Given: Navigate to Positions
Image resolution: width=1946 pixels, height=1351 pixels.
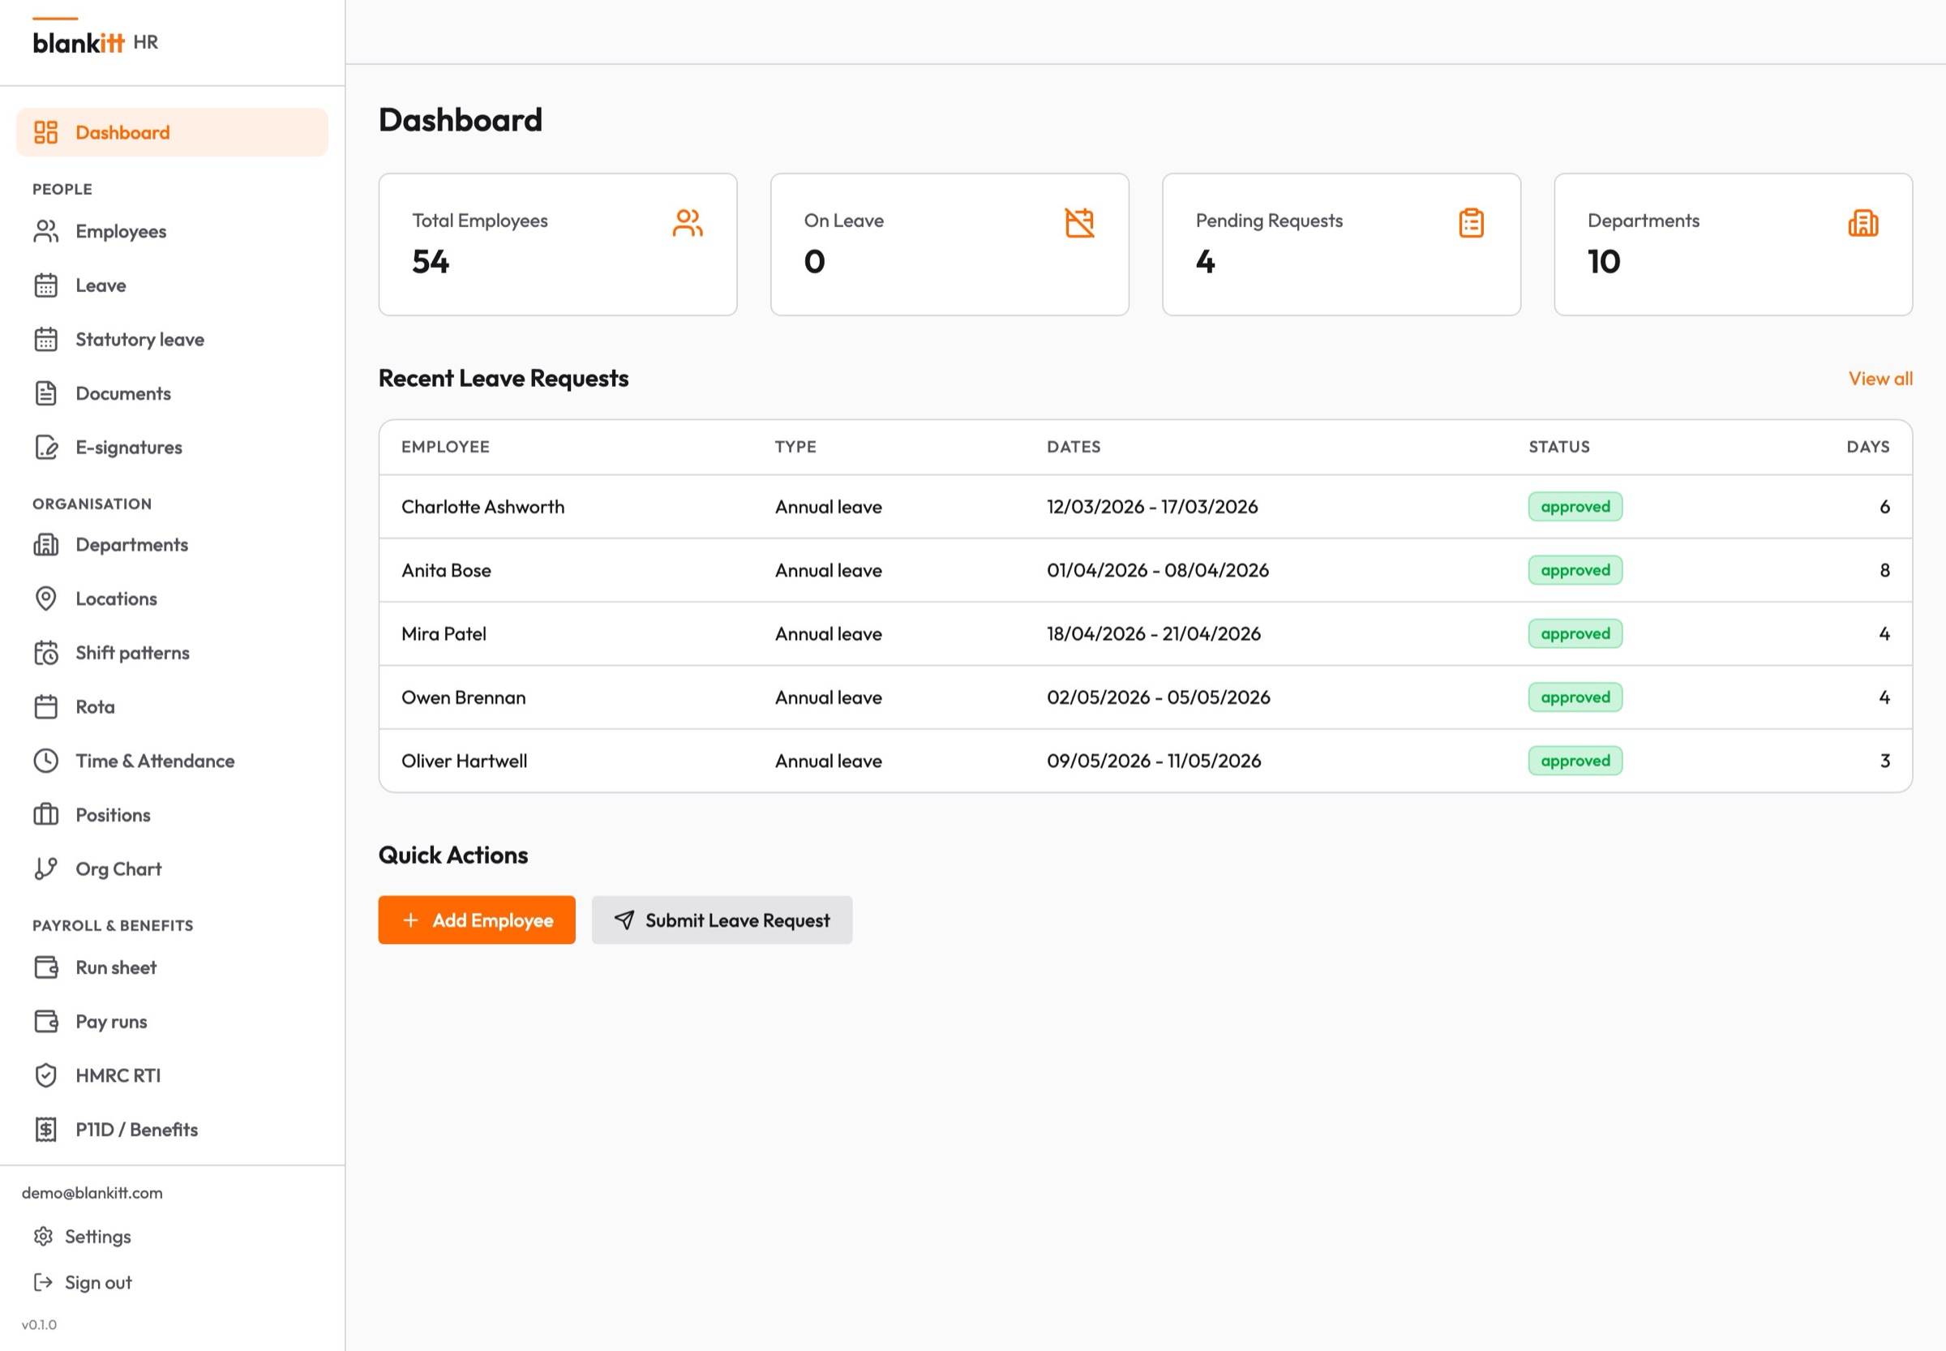Looking at the screenshot, I should coord(172,814).
